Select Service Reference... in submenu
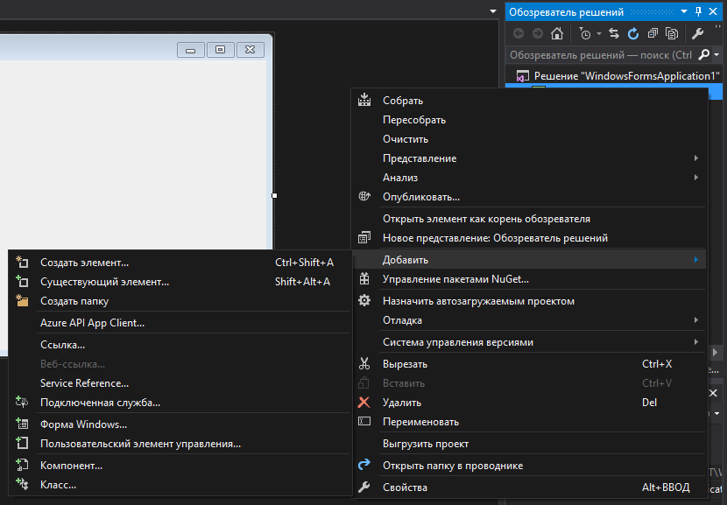This screenshot has height=505, width=727. [84, 383]
